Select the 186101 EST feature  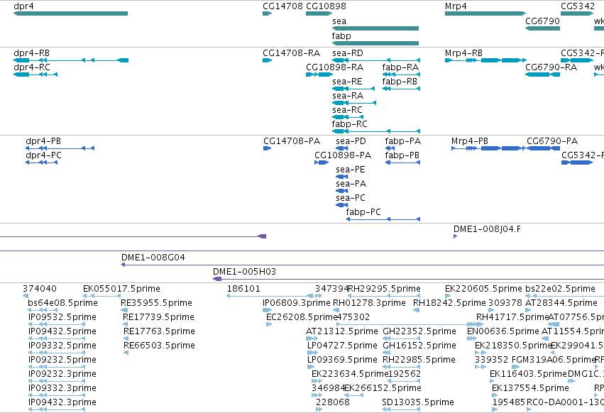270,296
